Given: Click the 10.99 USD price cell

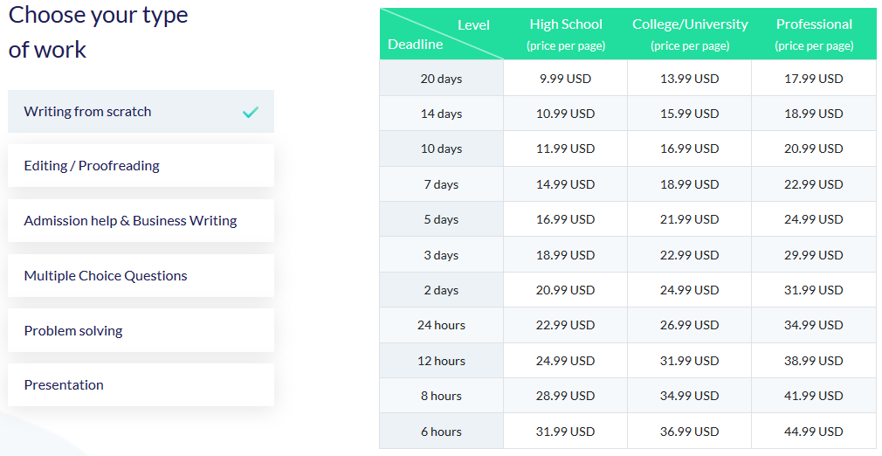Looking at the screenshot, I should pyautogui.click(x=566, y=114).
